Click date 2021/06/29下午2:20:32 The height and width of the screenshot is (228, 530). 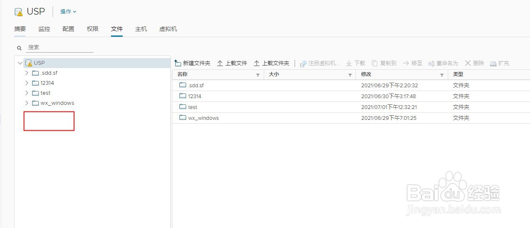389,85
